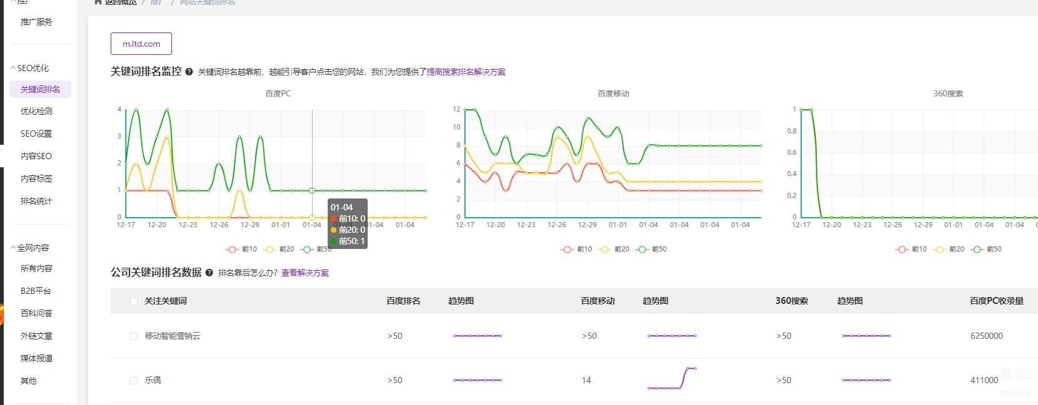Image resolution: width=1038 pixels, height=405 pixels.
Task: Click help icon beside 关键词排名监控 heading
Action: (189, 72)
